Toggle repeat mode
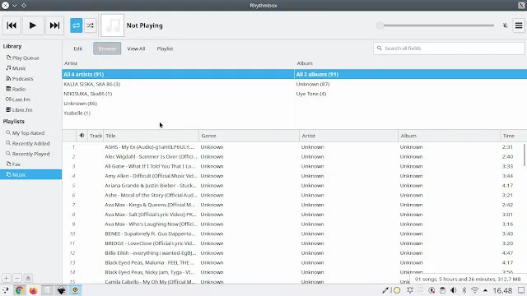The image size is (527, 296). coord(77,25)
